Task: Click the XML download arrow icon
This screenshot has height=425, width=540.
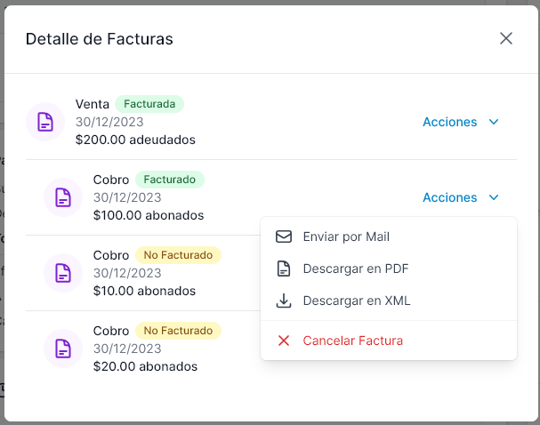Action: [284, 301]
